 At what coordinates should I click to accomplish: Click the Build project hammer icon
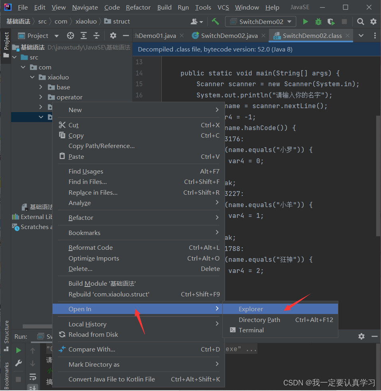215,22
